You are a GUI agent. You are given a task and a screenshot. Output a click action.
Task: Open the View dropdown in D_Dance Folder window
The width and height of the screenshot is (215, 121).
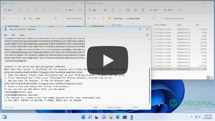coord(168,10)
